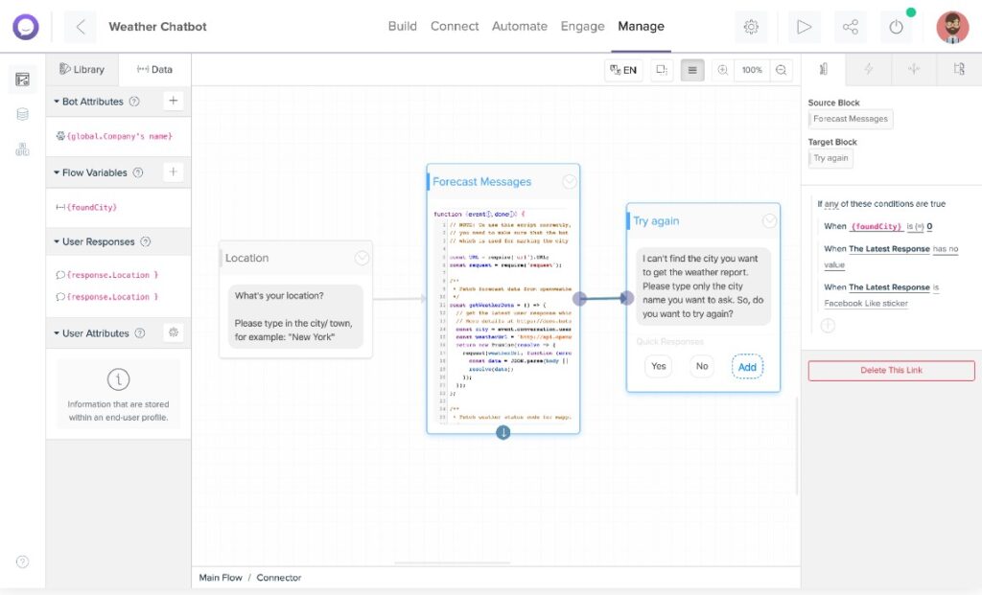Add a new quick response in Try again block

747,366
